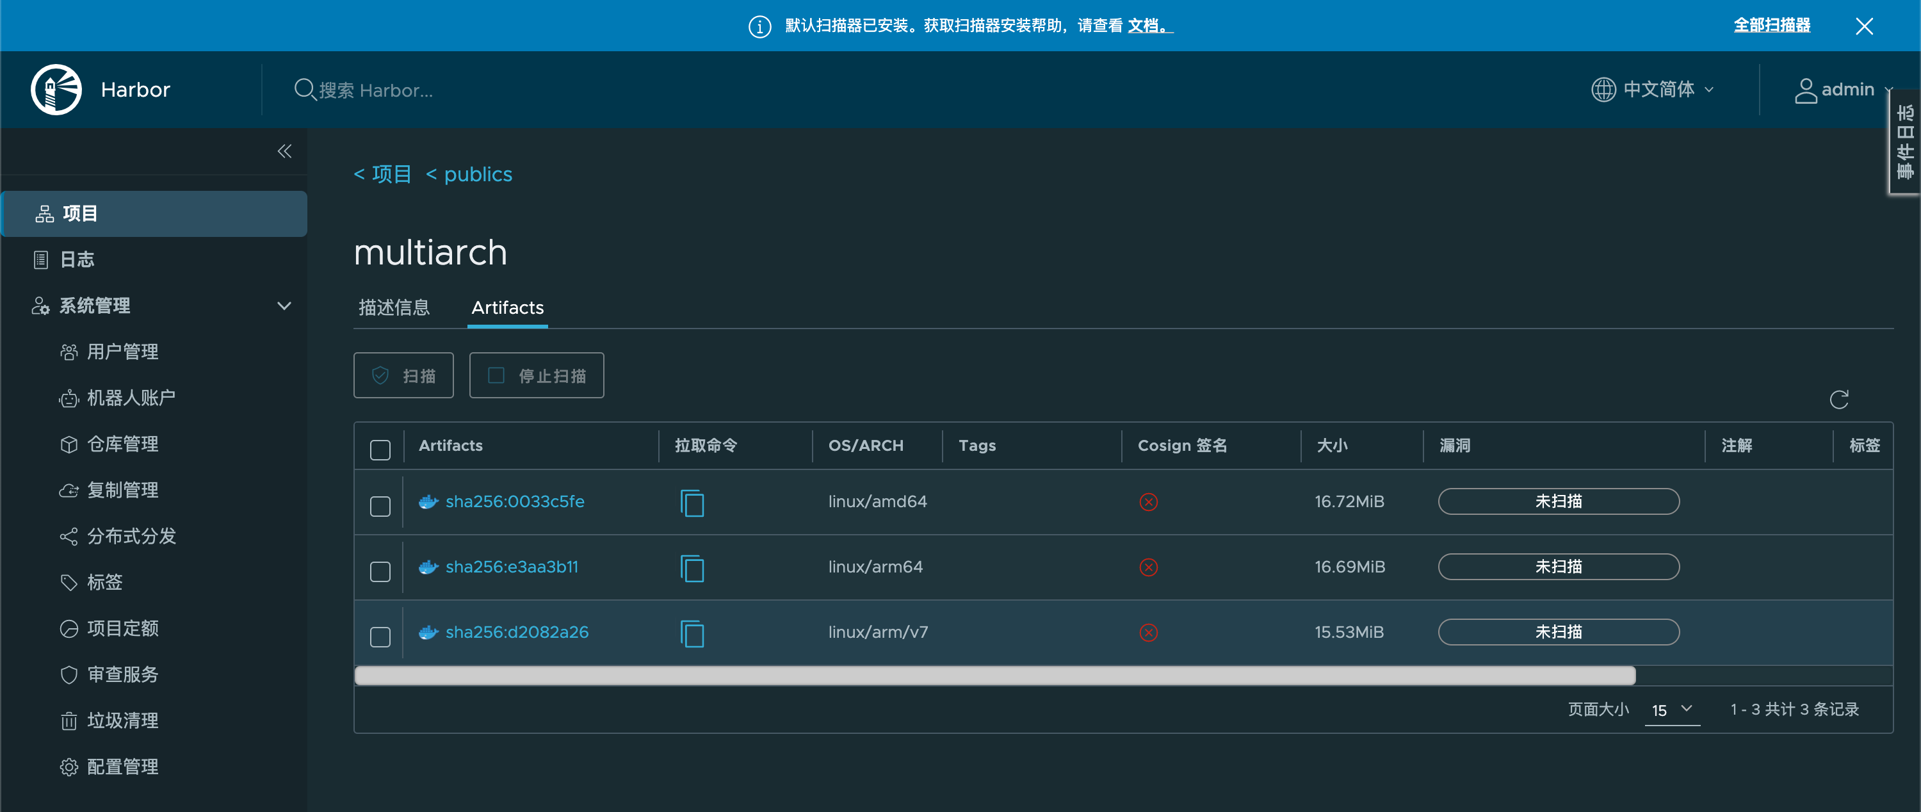Click docker whale icon of sha256:d2082a26
Screen dimensions: 1921x812
click(x=428, y=632)
